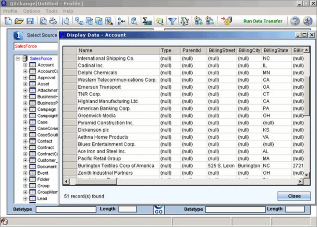Click the horizontal scrollbar right arrow in grid
Screen dimensions: 317x227
(300, 182)
